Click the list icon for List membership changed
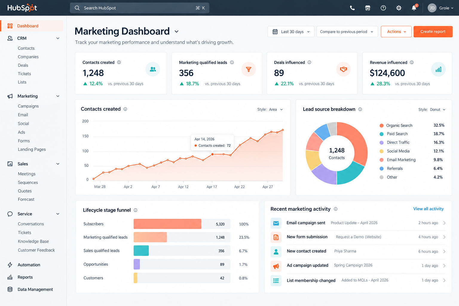This screenshot has width=459, height=306. (x=276, y=281)
